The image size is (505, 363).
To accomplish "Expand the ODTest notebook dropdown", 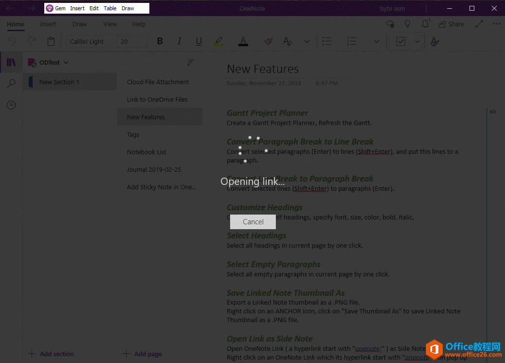I will pos(65,62).
